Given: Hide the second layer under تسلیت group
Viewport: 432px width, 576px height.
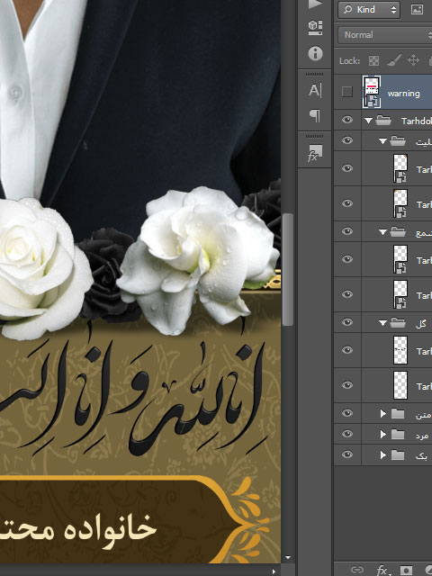Looking at the screenshot, I should click(x=347, y=203).
